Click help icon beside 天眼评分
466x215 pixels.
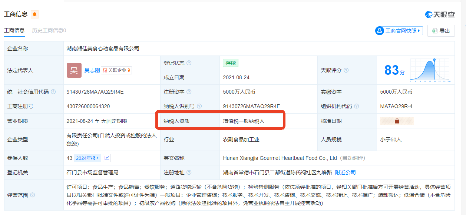(x=346, y=70)
